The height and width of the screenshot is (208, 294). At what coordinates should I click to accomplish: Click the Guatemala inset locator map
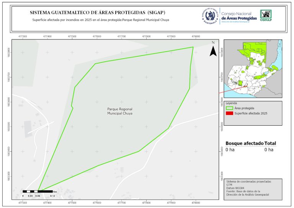click(253, 69)
